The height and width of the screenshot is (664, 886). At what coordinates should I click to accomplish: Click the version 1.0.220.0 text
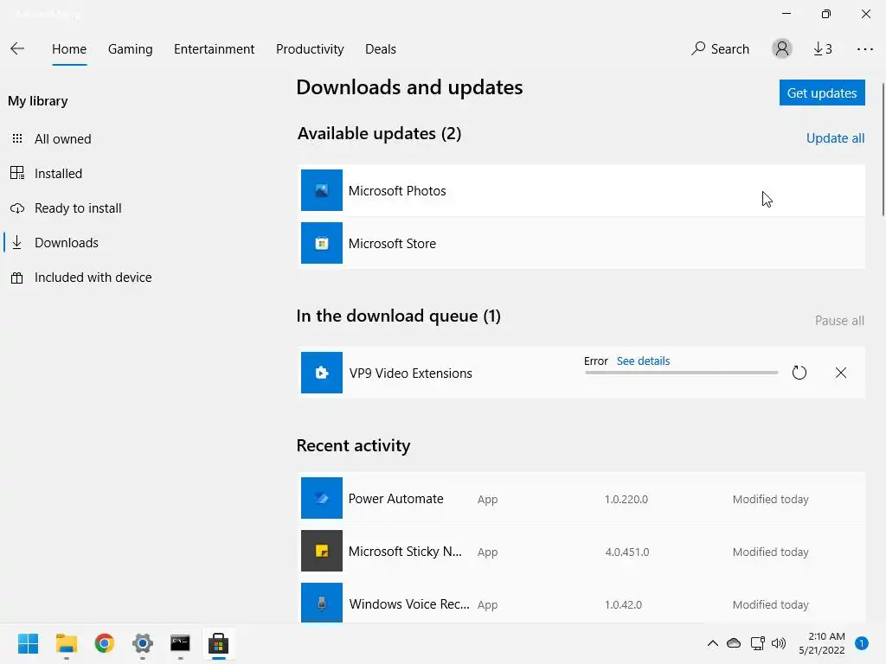click(626, 499)
